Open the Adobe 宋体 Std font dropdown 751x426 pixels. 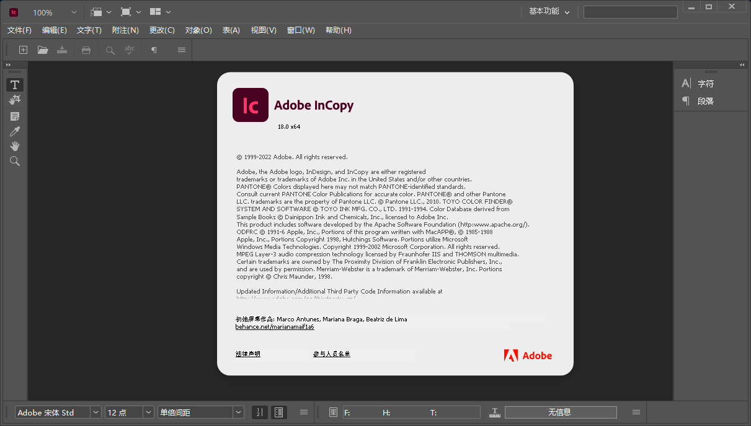coord(96,412)
